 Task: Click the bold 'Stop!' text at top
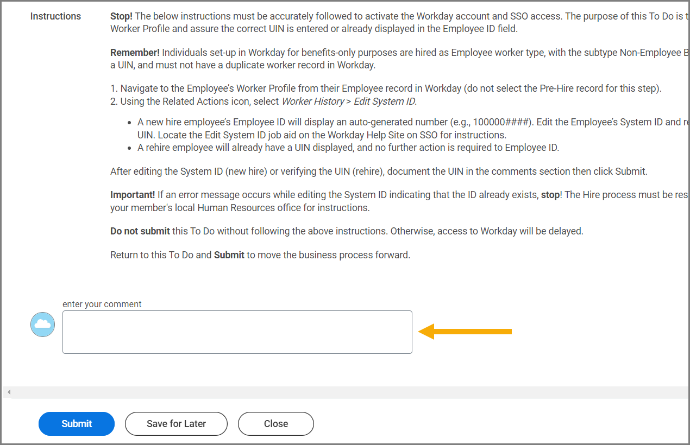121,16
